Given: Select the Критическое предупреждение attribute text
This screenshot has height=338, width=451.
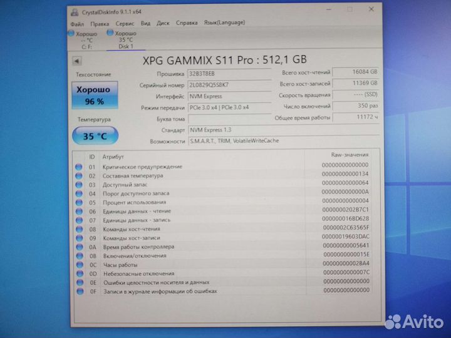Looking at the screenshot, I should tap(142, 166).
